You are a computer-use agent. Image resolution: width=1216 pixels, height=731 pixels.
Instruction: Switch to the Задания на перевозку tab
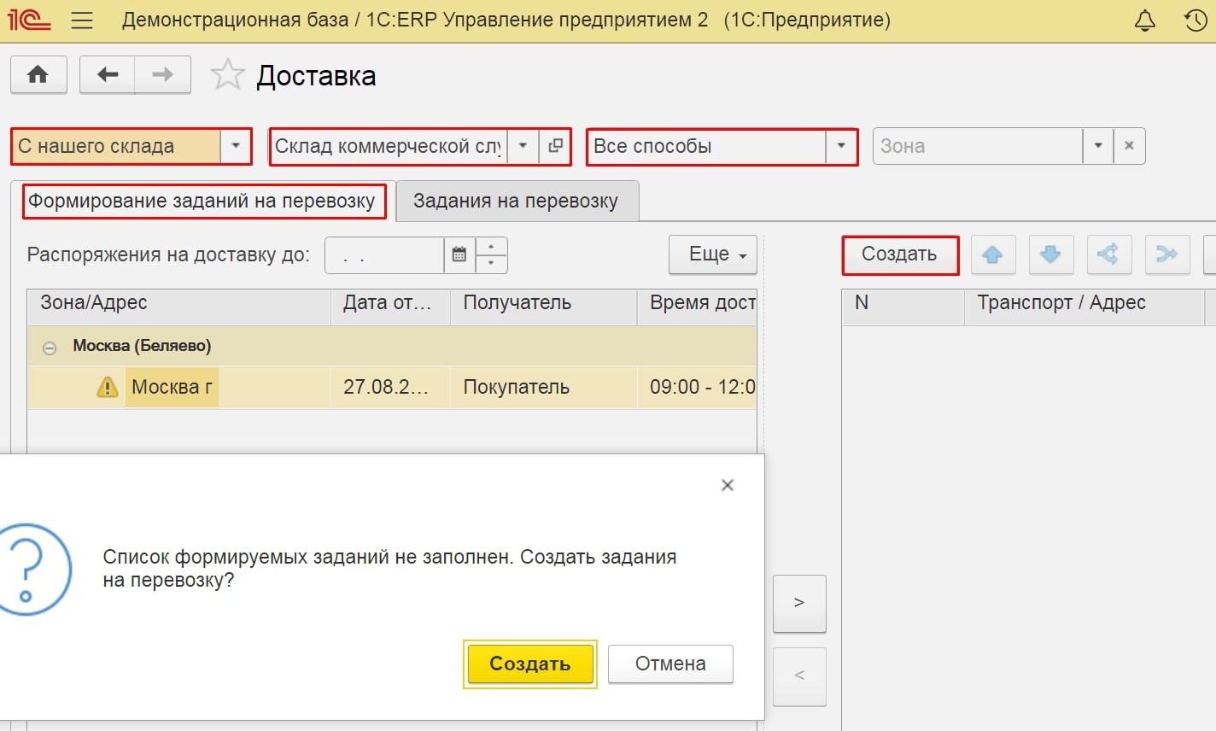[x=516, y=201]
